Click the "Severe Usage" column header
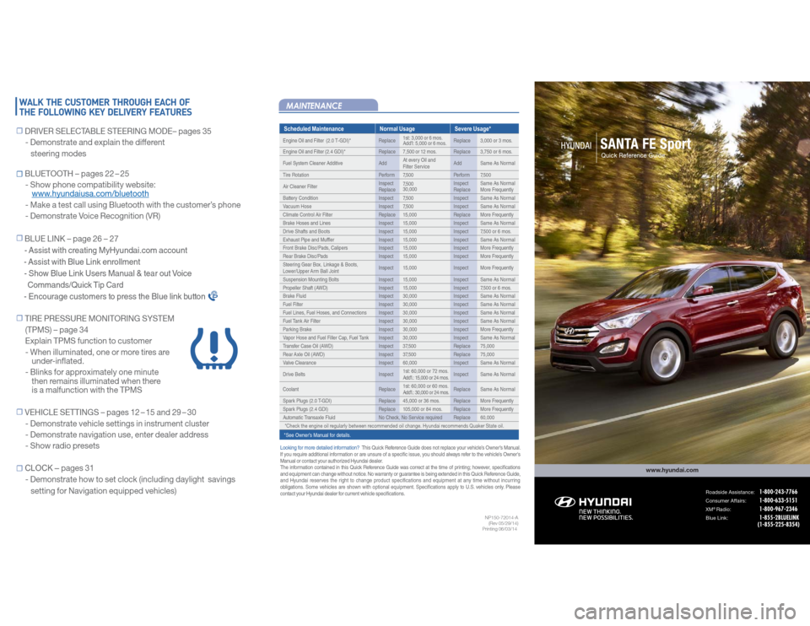810x626 pixels. coord(472,128)
